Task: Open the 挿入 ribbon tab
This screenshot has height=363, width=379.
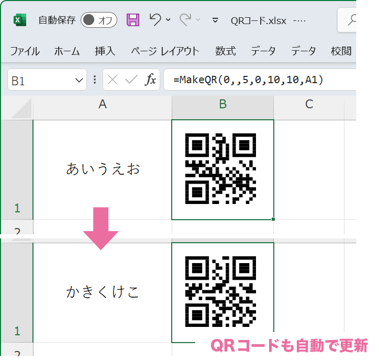Action: 105,51
